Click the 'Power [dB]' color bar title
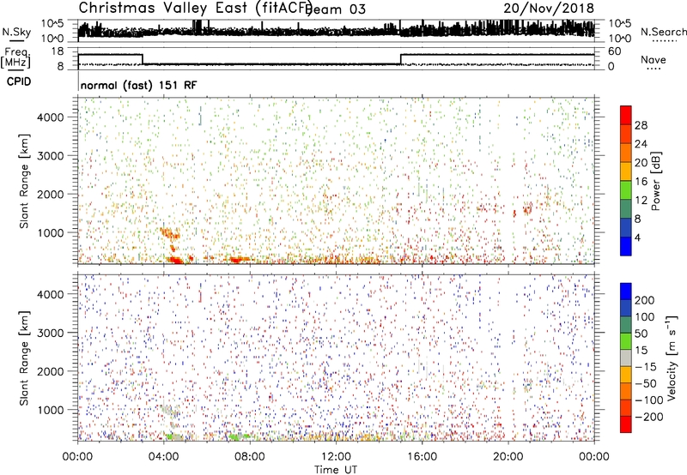 pyautogui.click(x=656, y=181)
